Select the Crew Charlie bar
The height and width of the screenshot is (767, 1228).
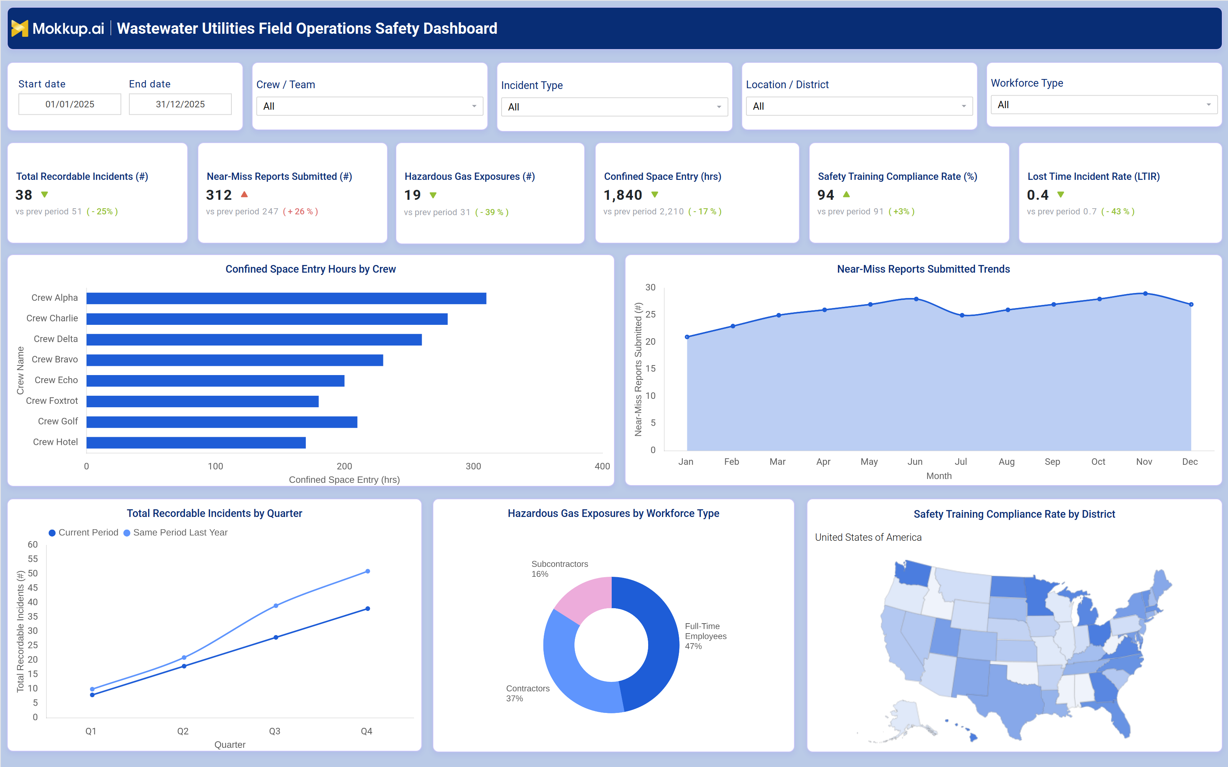point(267,319)
